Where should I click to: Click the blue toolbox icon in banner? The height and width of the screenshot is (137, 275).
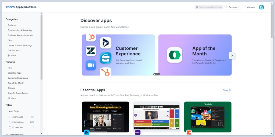(106, 58)
